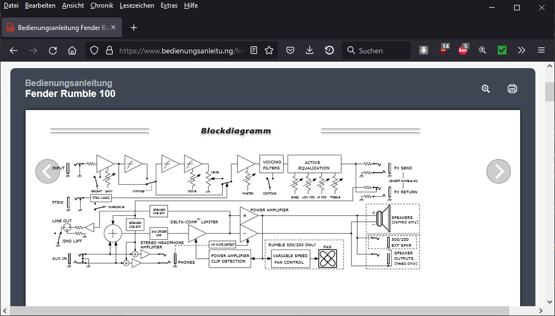
Task: Open the Firefox home page
Action: point(72,51)
